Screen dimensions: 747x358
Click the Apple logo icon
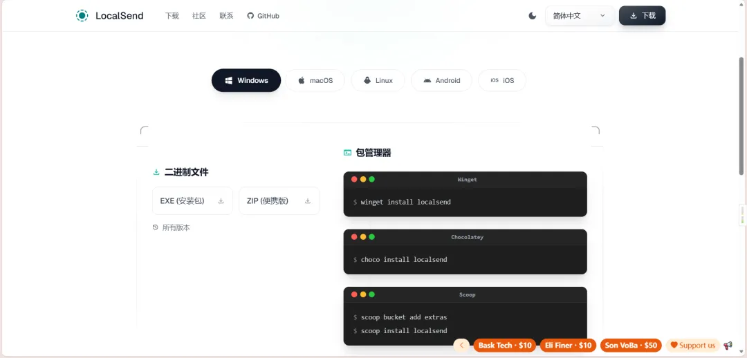click(302, 80)
